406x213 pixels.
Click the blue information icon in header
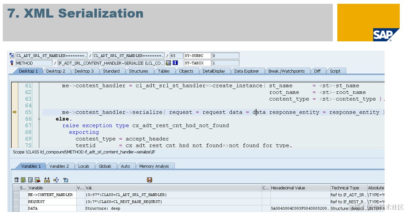(x=175, y=63)
